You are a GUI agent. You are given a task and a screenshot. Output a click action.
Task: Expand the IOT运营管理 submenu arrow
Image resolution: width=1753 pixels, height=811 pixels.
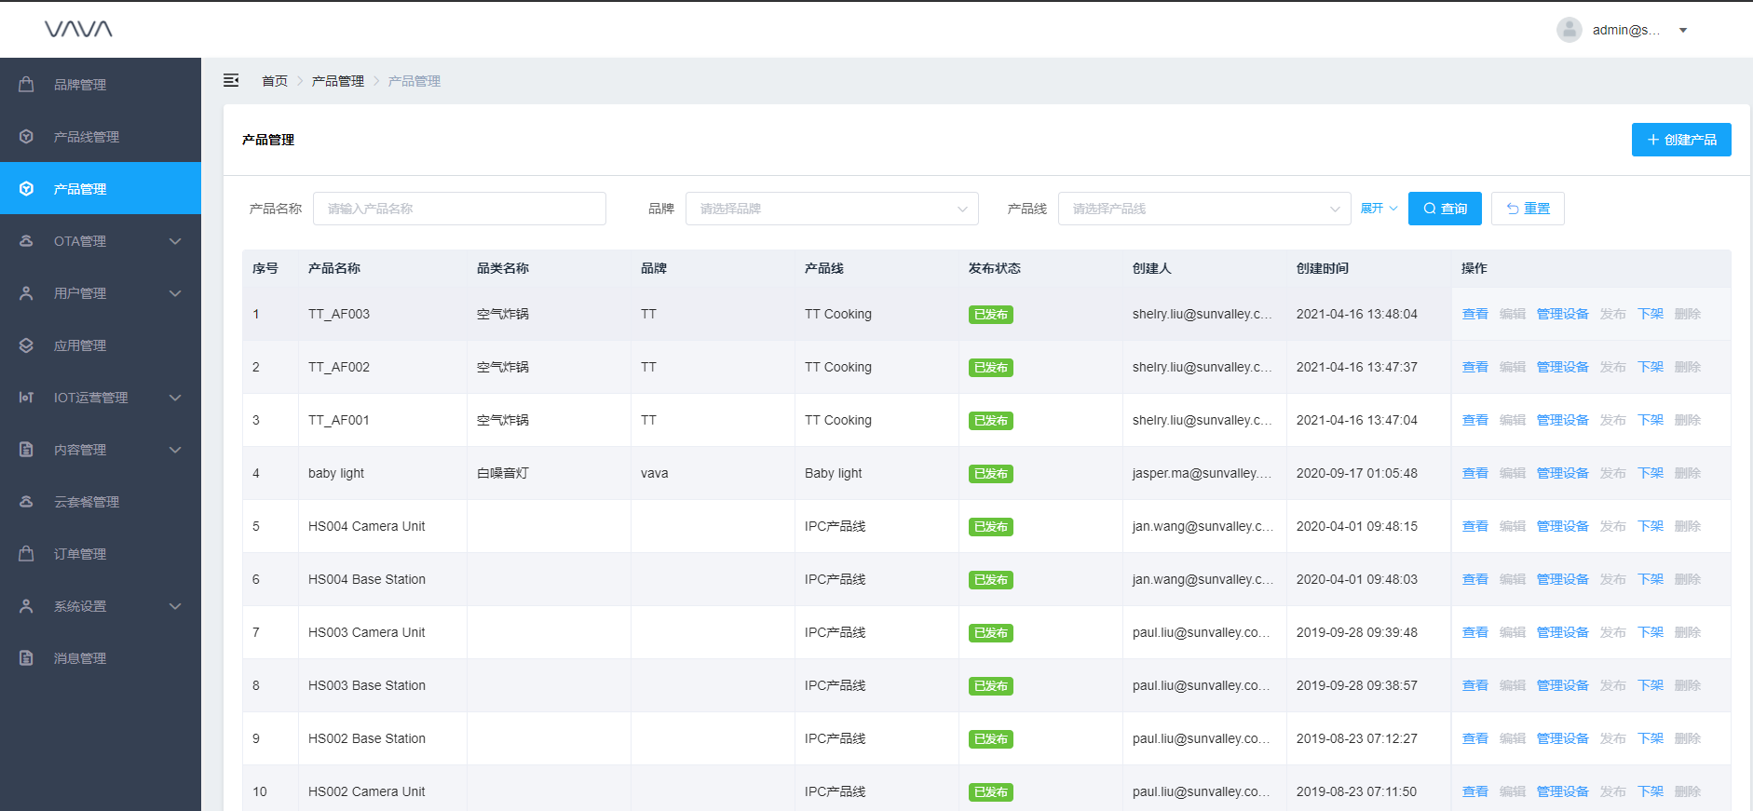pos(175,398)
